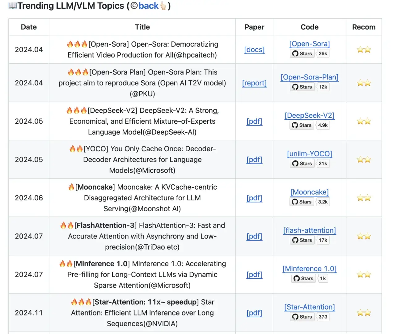Click the GitHub Stars badge for unilm-YOCO
This screenshot has height=334, width=393.
click(310, 164)
